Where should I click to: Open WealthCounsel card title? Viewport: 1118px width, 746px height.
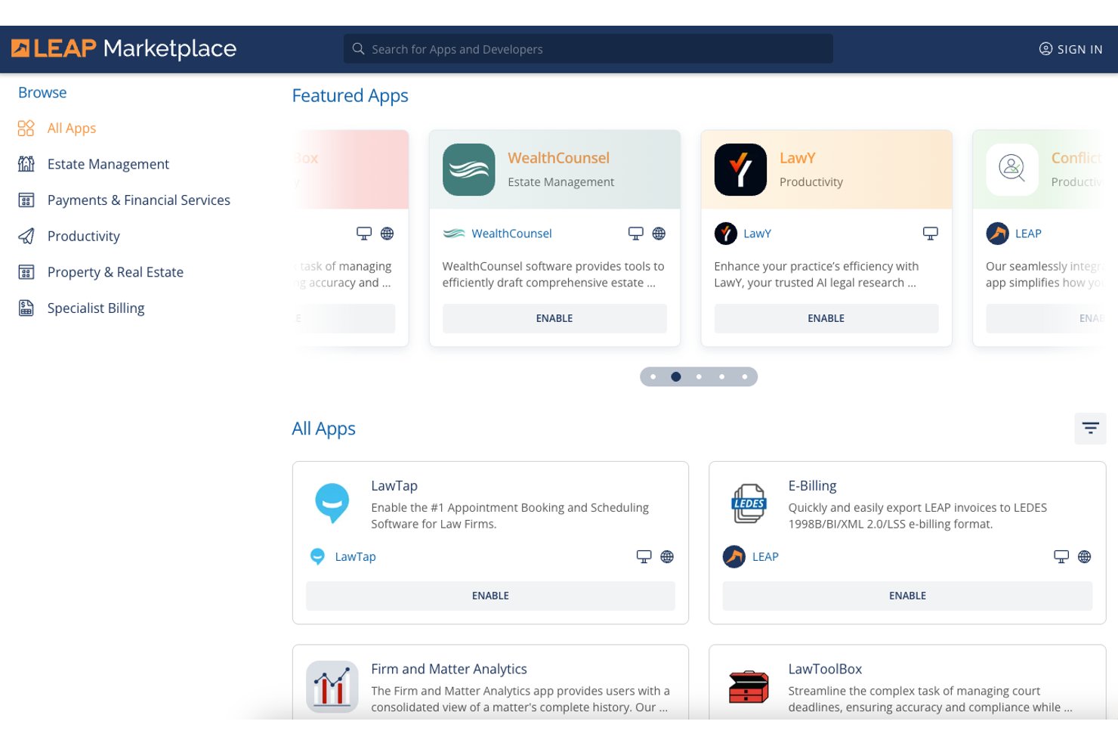point(558,158)
